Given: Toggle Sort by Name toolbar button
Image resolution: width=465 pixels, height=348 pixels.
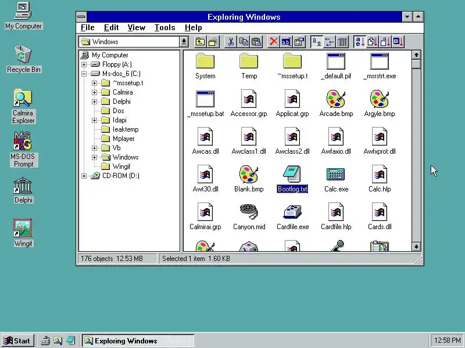Looking at the screenshot, I should (x=360, y=42).
